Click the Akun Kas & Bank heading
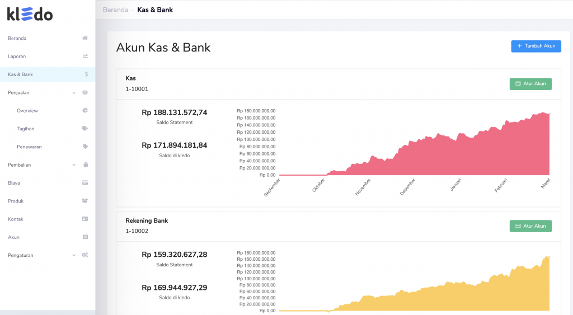This screenshot has height=315, width=573. tap(163, 48)
